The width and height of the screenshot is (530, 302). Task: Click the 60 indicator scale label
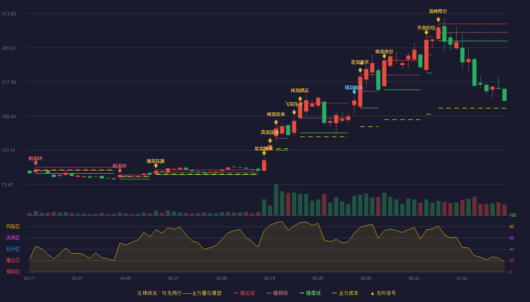[x=511, y=238]
